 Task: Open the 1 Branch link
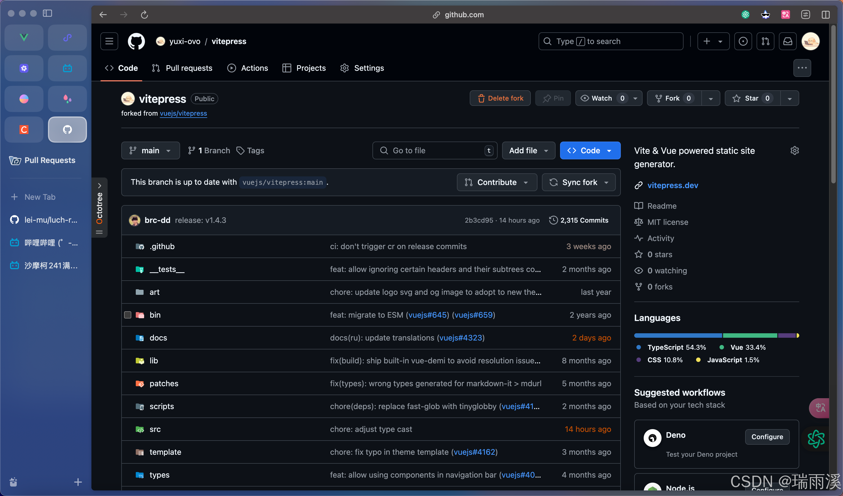click(209, 150)
